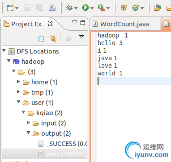Click the 'world 1' line in editor
This screenshot has height=162, width=171.
pyautogui.click(x=110, y=73)
